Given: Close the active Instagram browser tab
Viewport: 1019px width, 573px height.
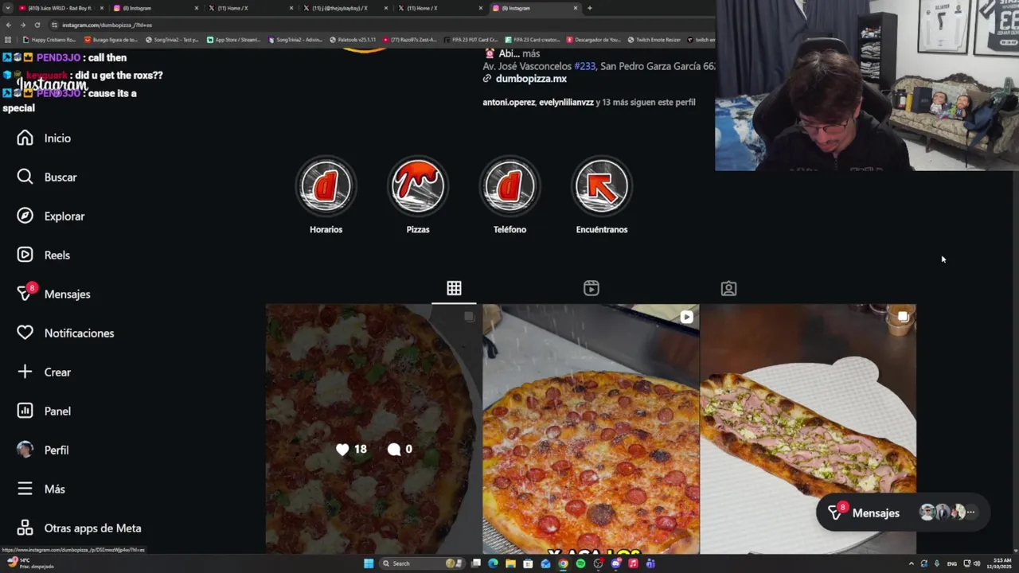Looking at the screenshot, I should [576, 8].
